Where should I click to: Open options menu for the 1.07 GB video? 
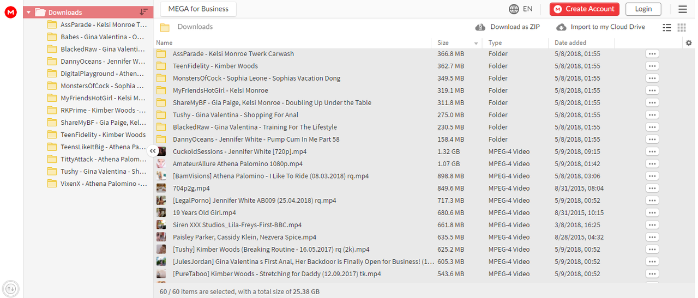click(652, 163)
